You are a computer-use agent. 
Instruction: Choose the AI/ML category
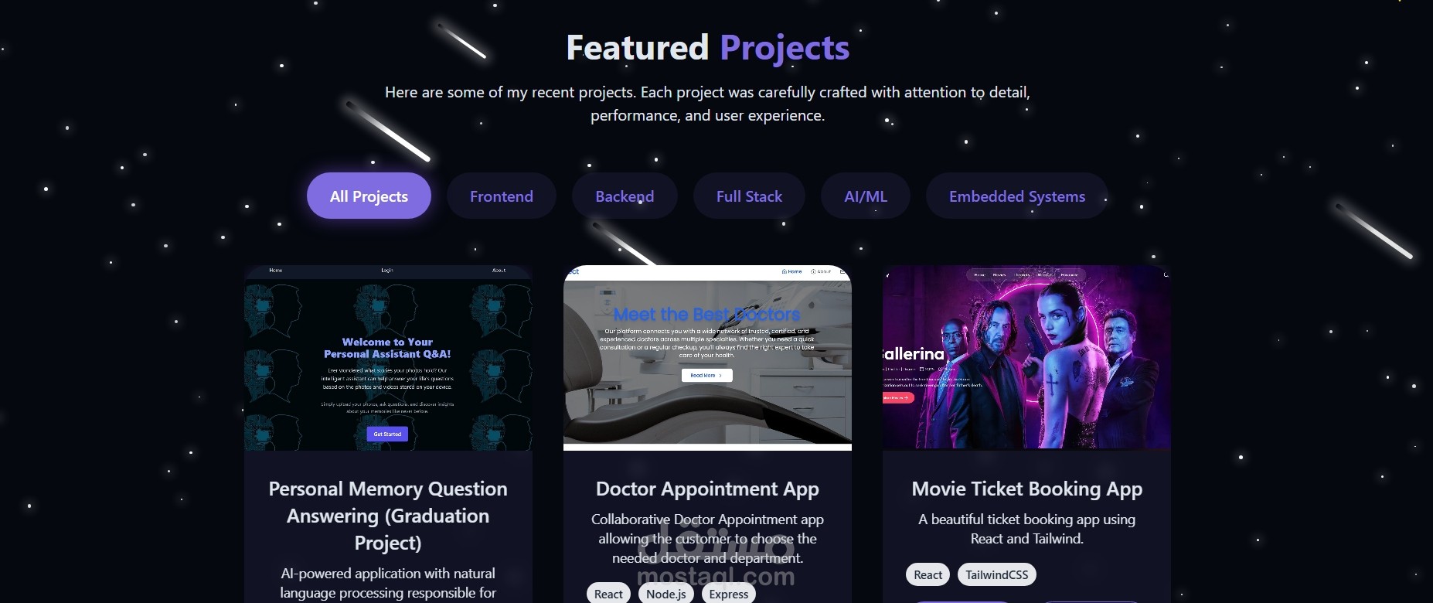[x=866, y=196]
